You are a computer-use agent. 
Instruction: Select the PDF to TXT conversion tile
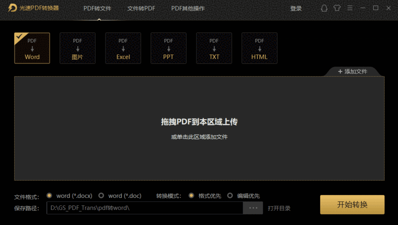click(214, 48)
